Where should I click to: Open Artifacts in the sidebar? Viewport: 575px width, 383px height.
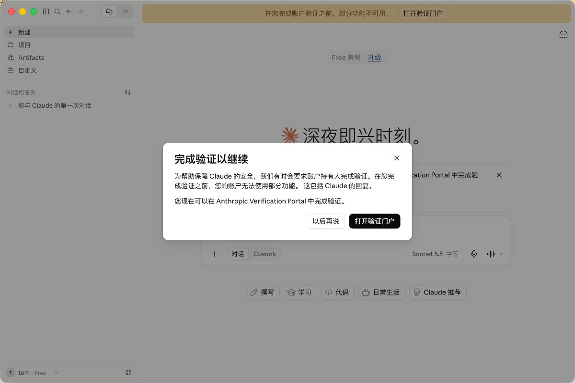pyautogui.click(x=69, y=57)
